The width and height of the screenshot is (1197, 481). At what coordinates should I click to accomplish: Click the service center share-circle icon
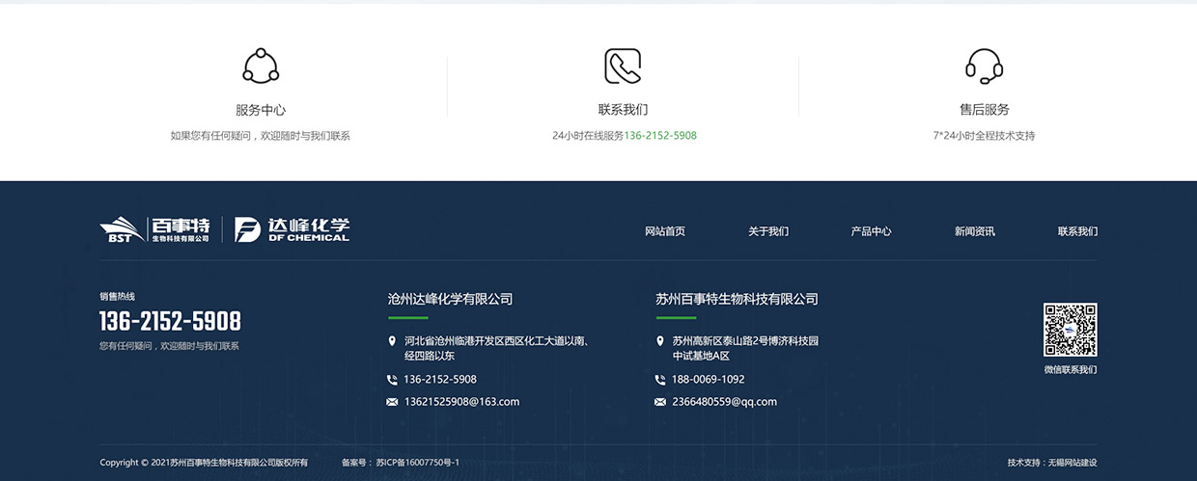click(x=261, y=66)
